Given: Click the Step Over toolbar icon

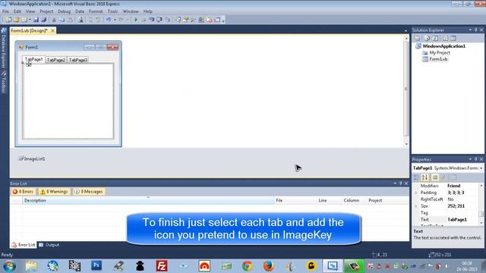Looking at the screenshot, I should click(159, 20).
